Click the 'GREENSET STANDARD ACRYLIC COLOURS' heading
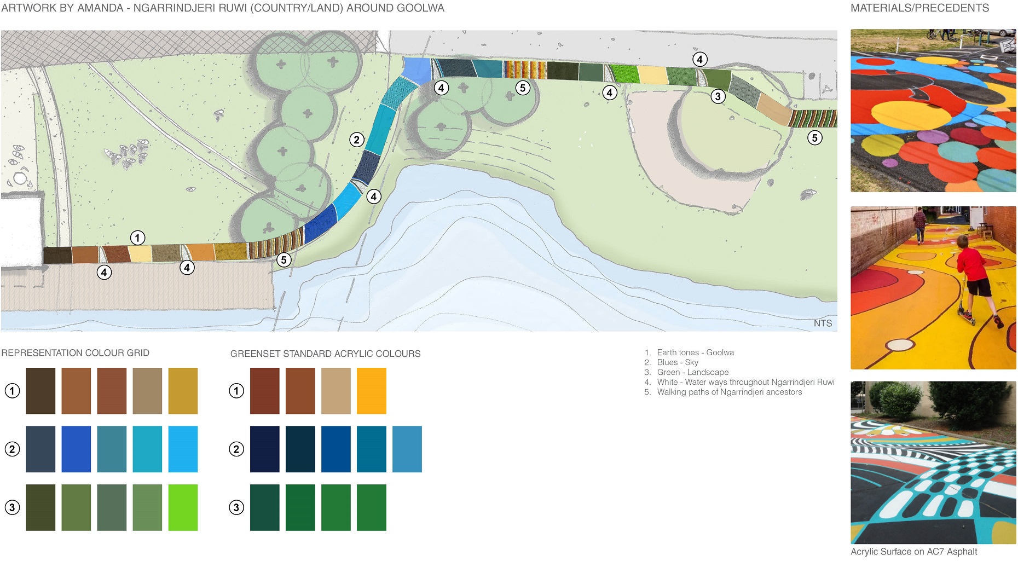Viewport: 1018px width, 561px height. 326,354
